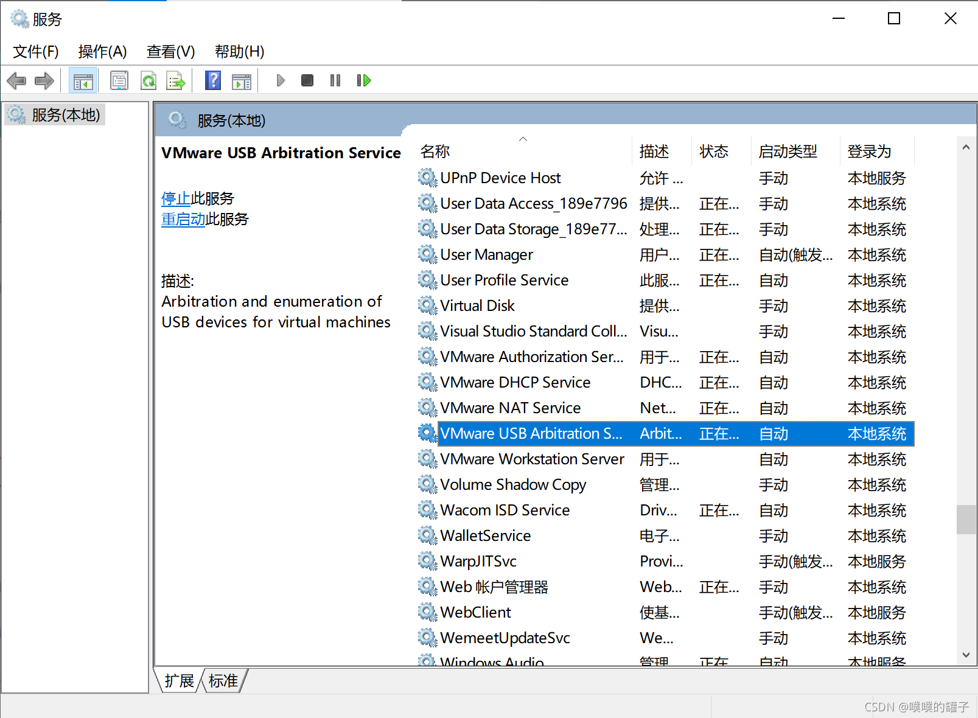Image resolution: width=978 pixels, height=718 pixels.
Task: Open the Help question mark icon
Action: point(213,80)
